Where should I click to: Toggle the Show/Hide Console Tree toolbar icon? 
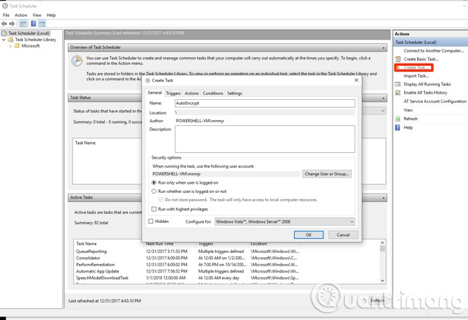[x=23, y=24]
